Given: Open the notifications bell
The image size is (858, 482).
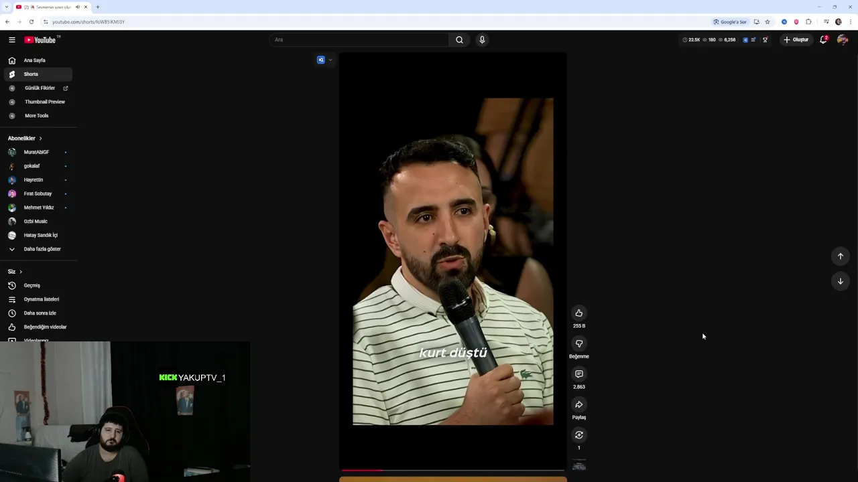Looking at the screenshot, I should (824, 39).
